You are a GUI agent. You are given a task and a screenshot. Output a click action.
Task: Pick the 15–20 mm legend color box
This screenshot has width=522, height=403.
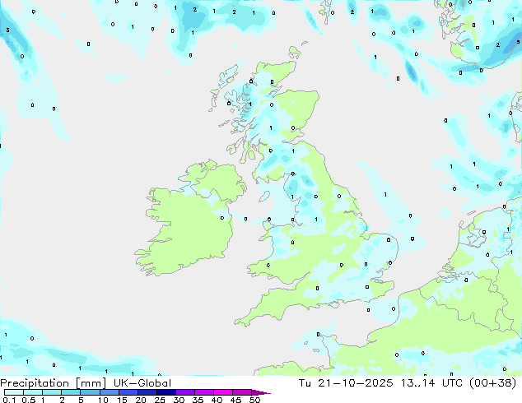coord(128,392)
